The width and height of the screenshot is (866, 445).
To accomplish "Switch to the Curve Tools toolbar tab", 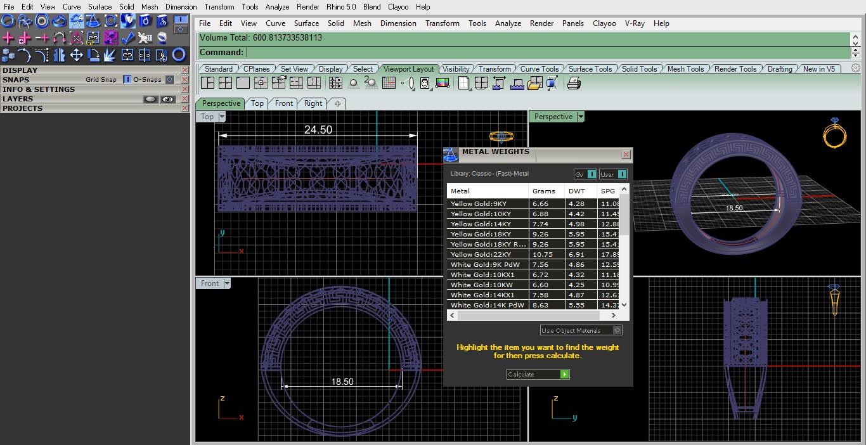I will click(x=540, y=68).
